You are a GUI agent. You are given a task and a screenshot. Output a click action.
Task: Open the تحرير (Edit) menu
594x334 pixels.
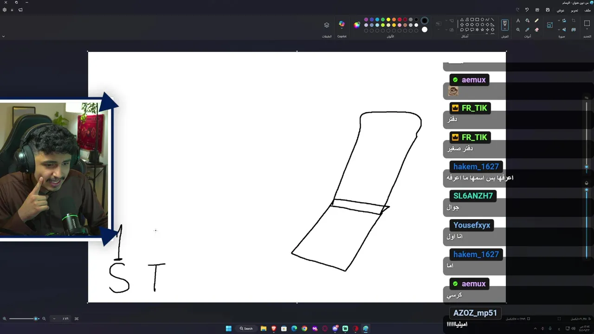(575, 10)
